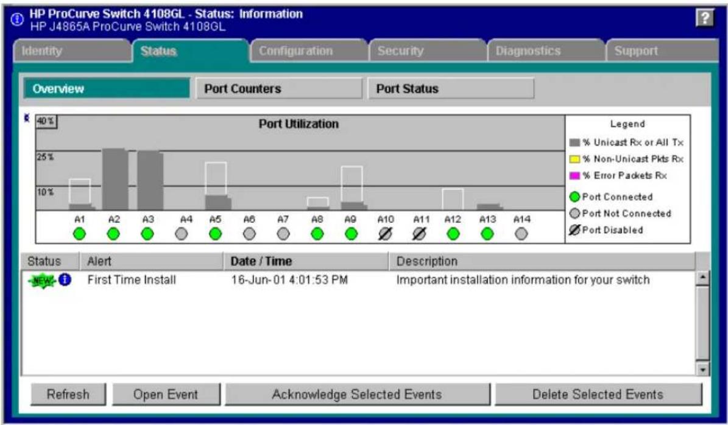Screen dimensions: 728x425
Task: Click the Important installation information description
Action: [523, 280]
